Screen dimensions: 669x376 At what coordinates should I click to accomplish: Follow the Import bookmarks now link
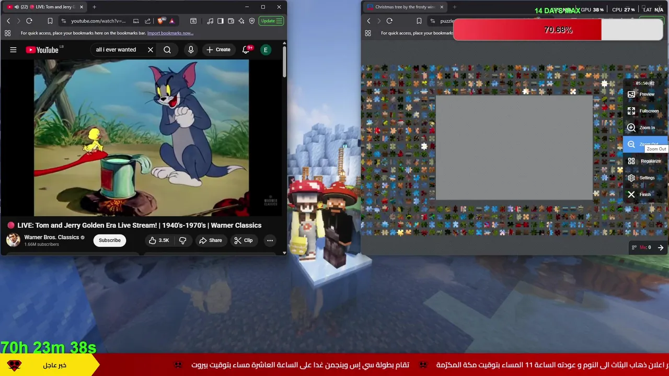click(x=170, y=33)
